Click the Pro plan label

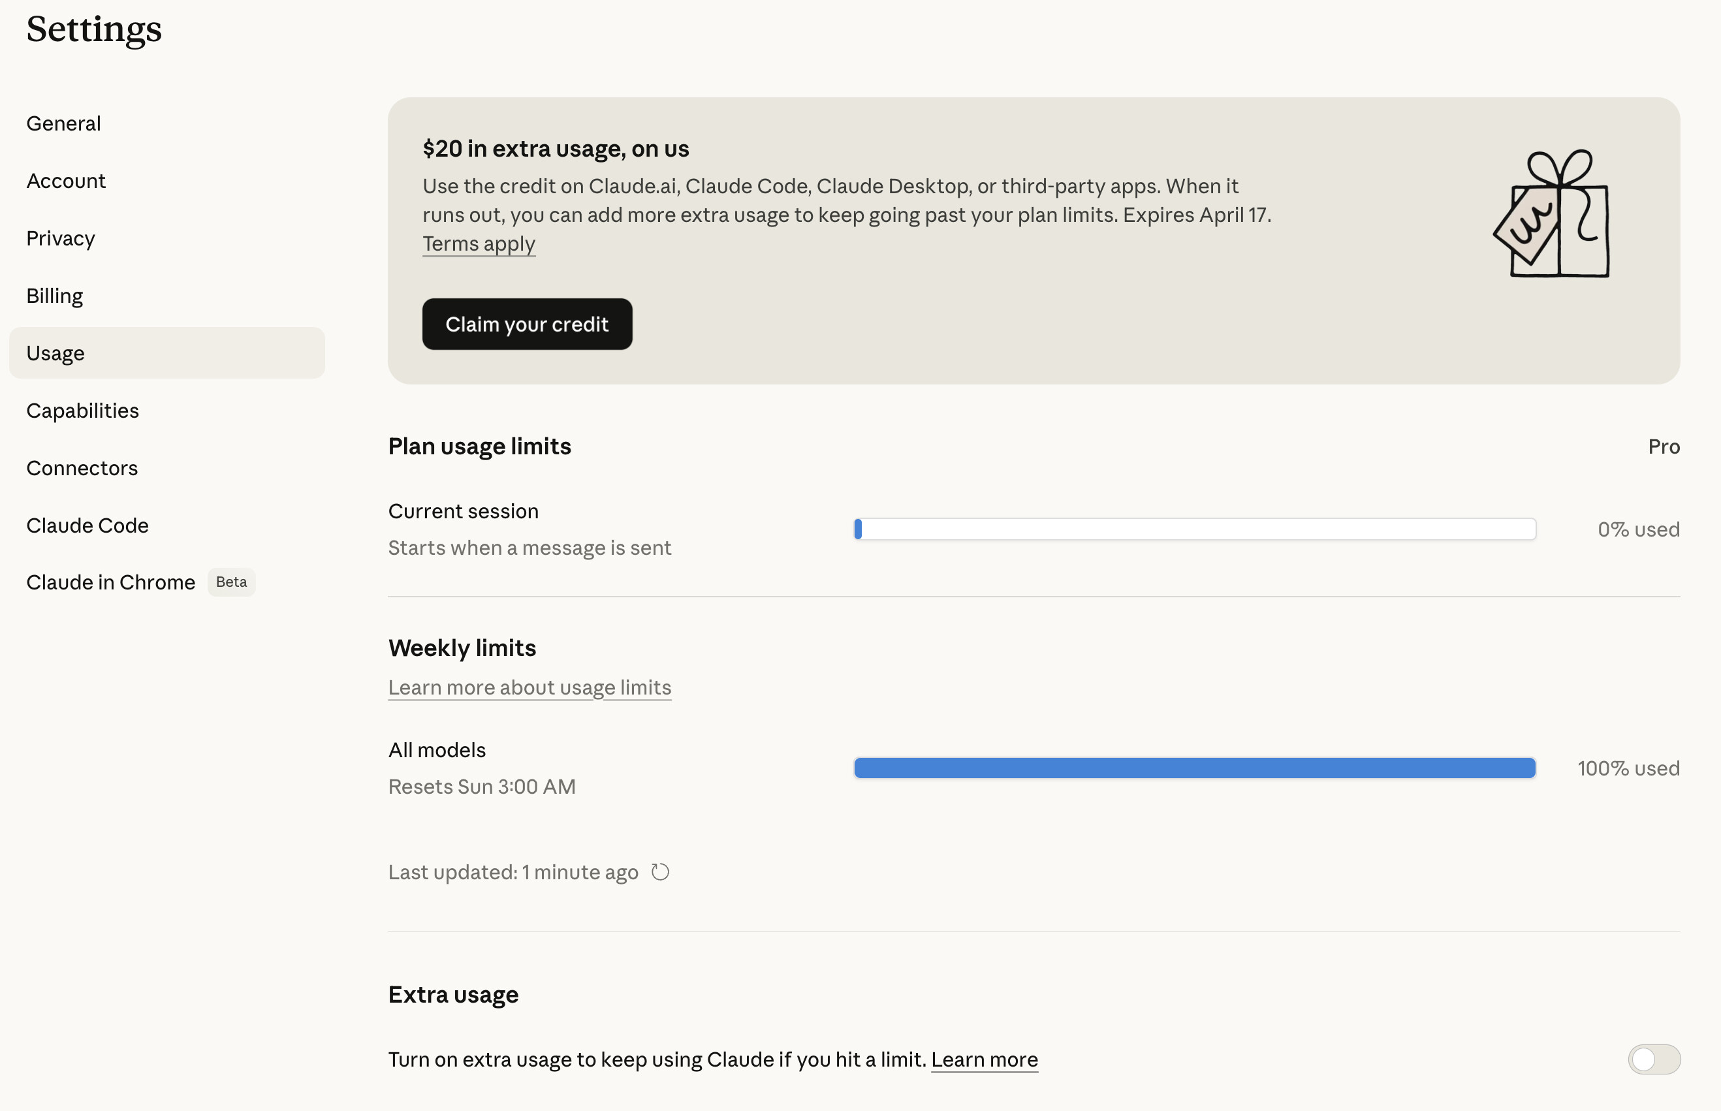click(x=1664, y=446)
